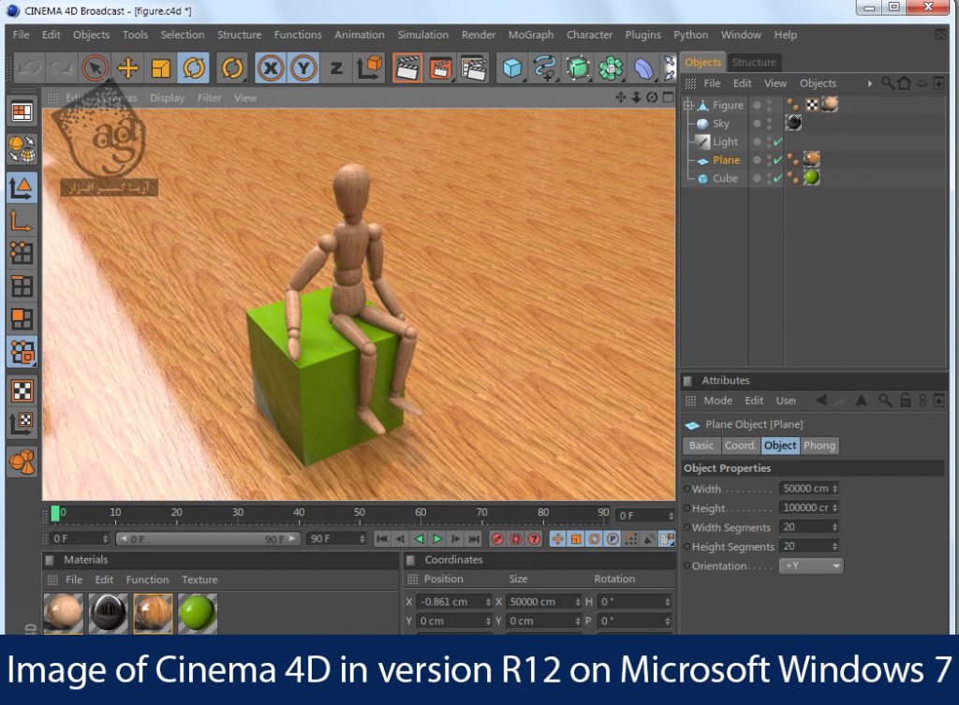Activate the Rotate tool
Viewport: 959px width, 705px height.
click(194, 67)
